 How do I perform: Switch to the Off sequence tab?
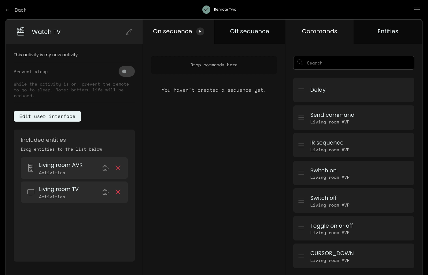(x=249, y=31)
